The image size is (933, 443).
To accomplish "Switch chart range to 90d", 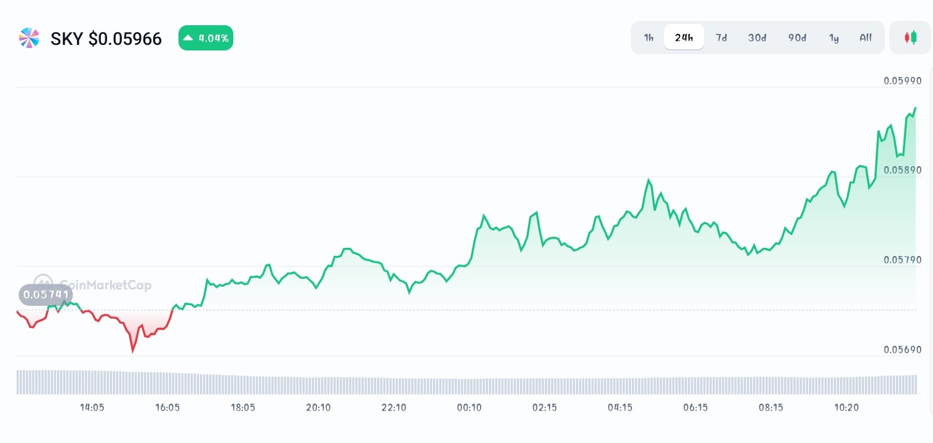I will click(x=797, y=38).
